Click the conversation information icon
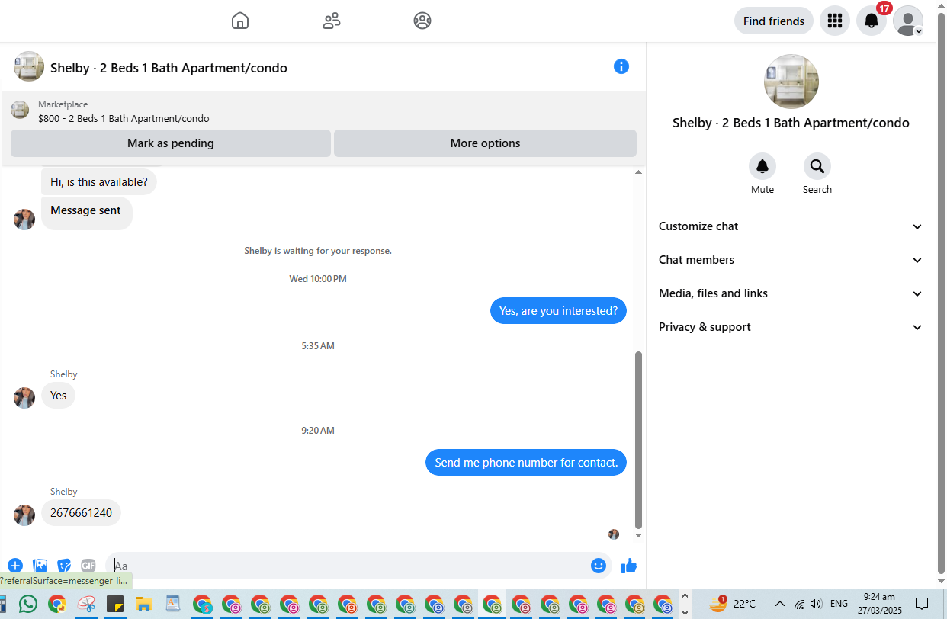 click(x=621, y=66)
